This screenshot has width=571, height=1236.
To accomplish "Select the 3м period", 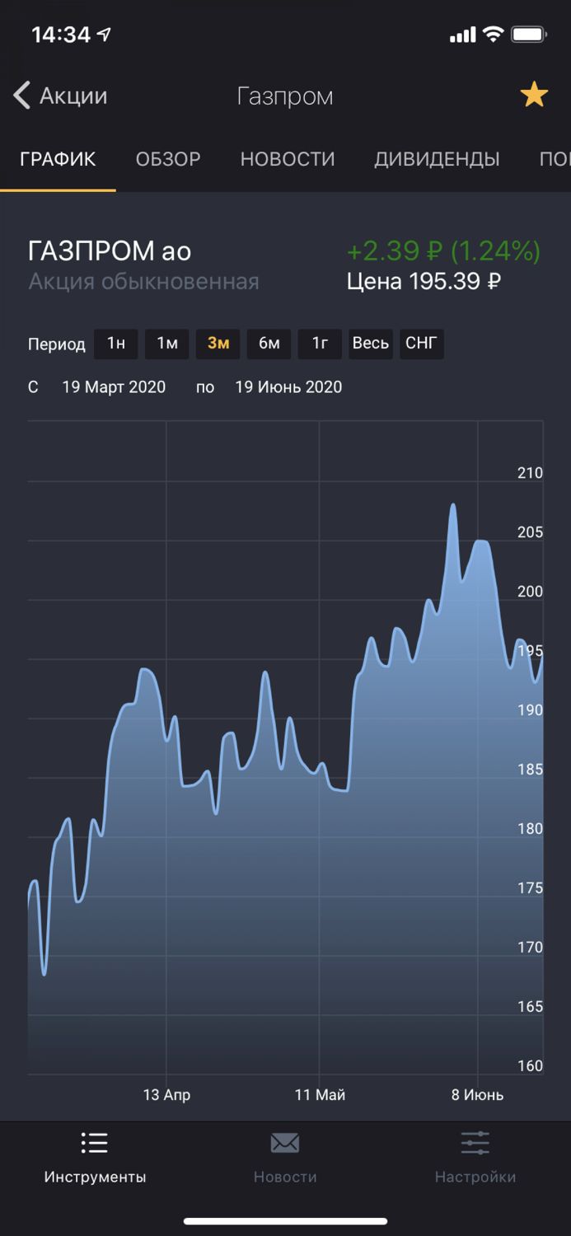I will (x=218, y=344).
